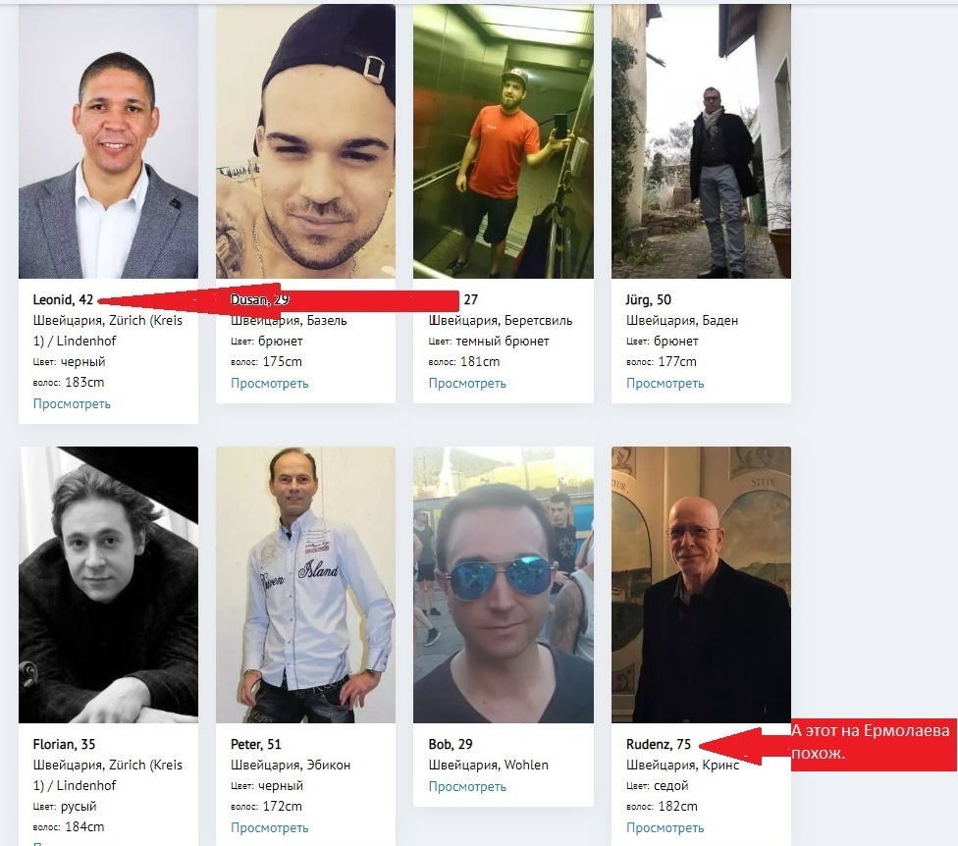Viewport: 958px width, 846px height.
Task: Open Florian's black-and-white photo
Action: click(108, 585)
